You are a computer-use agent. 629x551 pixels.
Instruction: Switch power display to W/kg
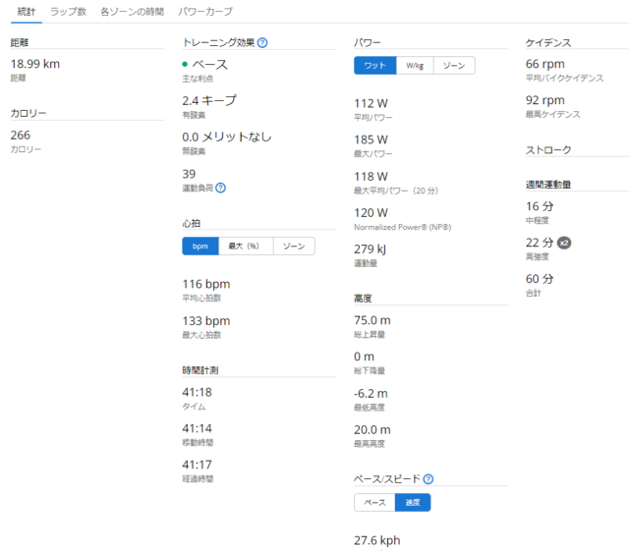pyautogui.click(x=415, y=66)
